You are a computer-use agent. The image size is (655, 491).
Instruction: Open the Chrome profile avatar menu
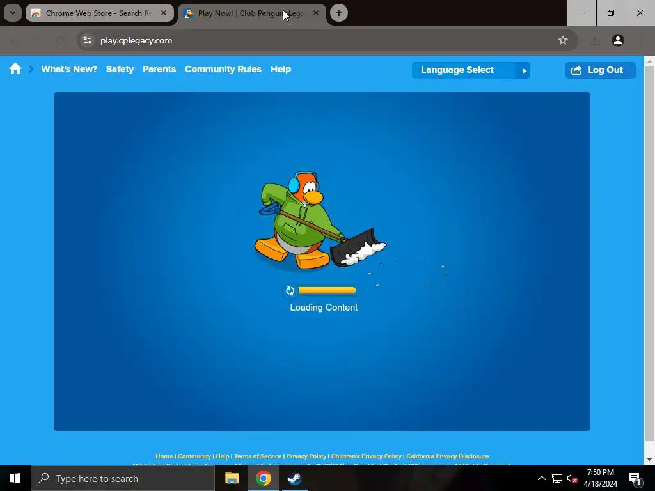(x=617, y=40)
